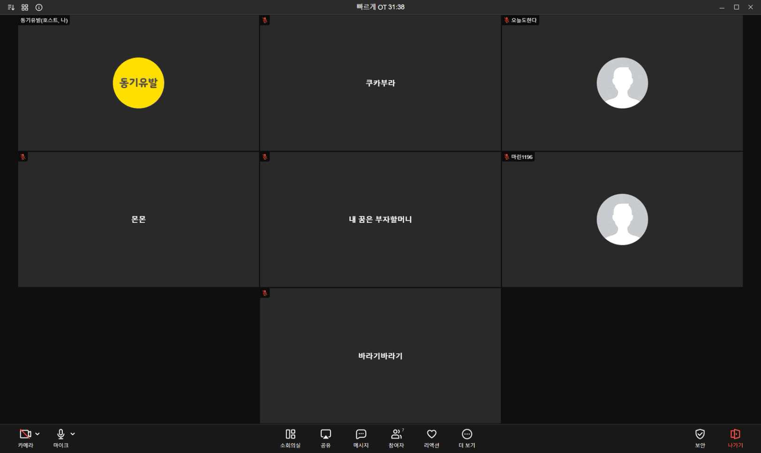Image resolution: width=761 pixels, height=453 pixels.
Task: Click the 내 꿈은 부자할머니 participant name
Action: click(380, 219)
